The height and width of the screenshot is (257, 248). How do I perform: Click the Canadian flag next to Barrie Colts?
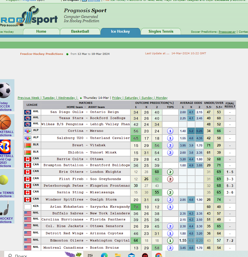tap(27, 159)
